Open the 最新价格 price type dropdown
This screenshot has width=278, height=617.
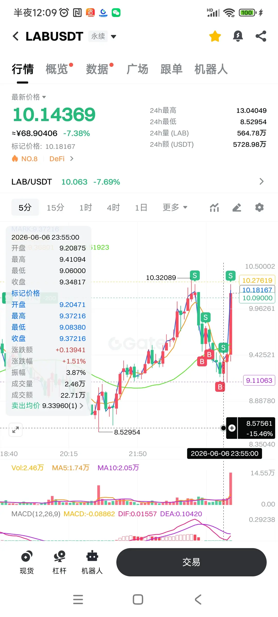pyautogui.click(x=29, y=97)
